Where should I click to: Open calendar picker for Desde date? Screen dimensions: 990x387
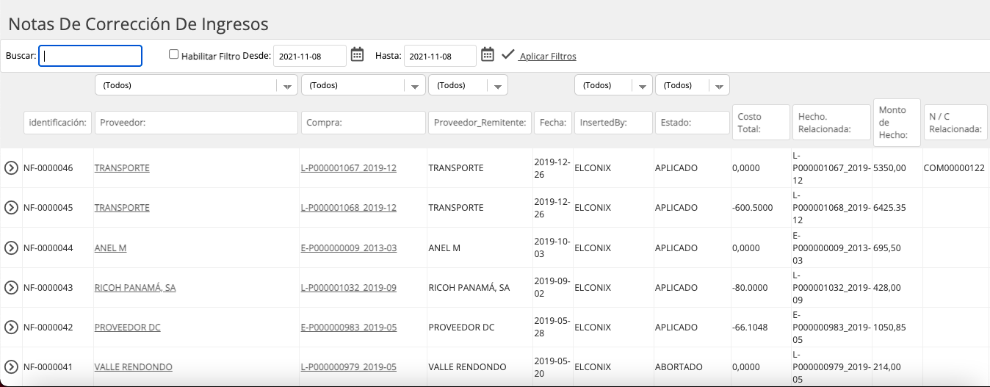357,54
